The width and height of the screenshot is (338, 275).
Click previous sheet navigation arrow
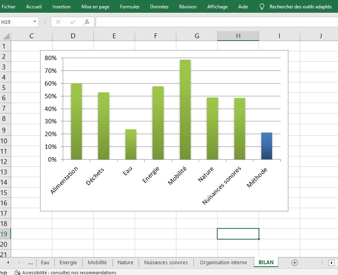8,263
